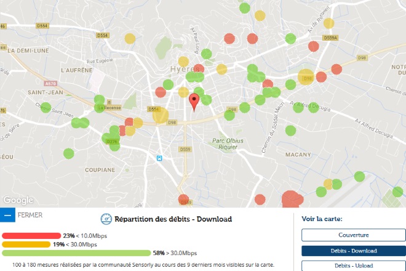
Task: Click the D559A road shield
Action: 330,37
